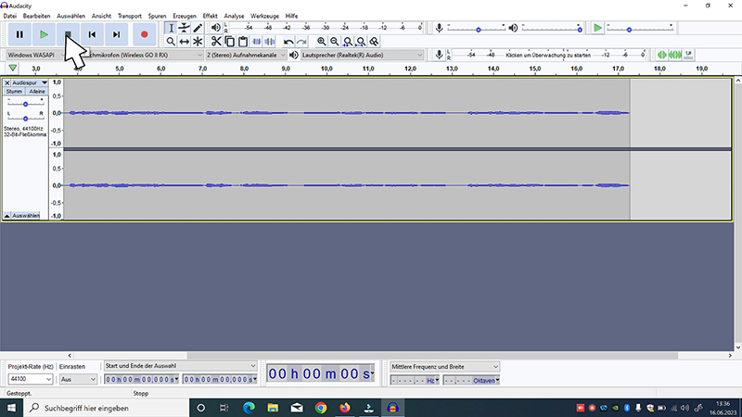This screenshot has width=742, height=417.
Task: Click the playback meter speaker icon
Action: pos(216,28)
